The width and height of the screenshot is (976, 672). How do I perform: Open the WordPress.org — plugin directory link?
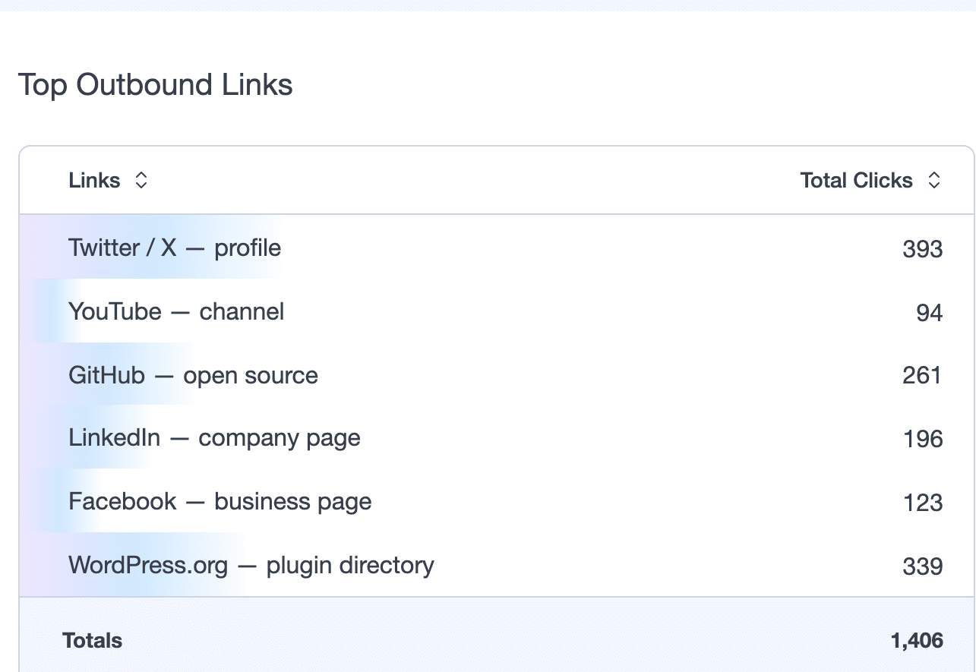click(251, 566)
